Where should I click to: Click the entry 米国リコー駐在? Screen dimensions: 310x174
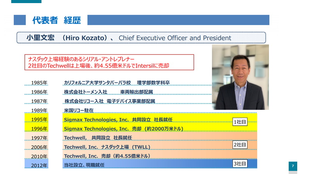pyautogui.click(x=79, y=111)
